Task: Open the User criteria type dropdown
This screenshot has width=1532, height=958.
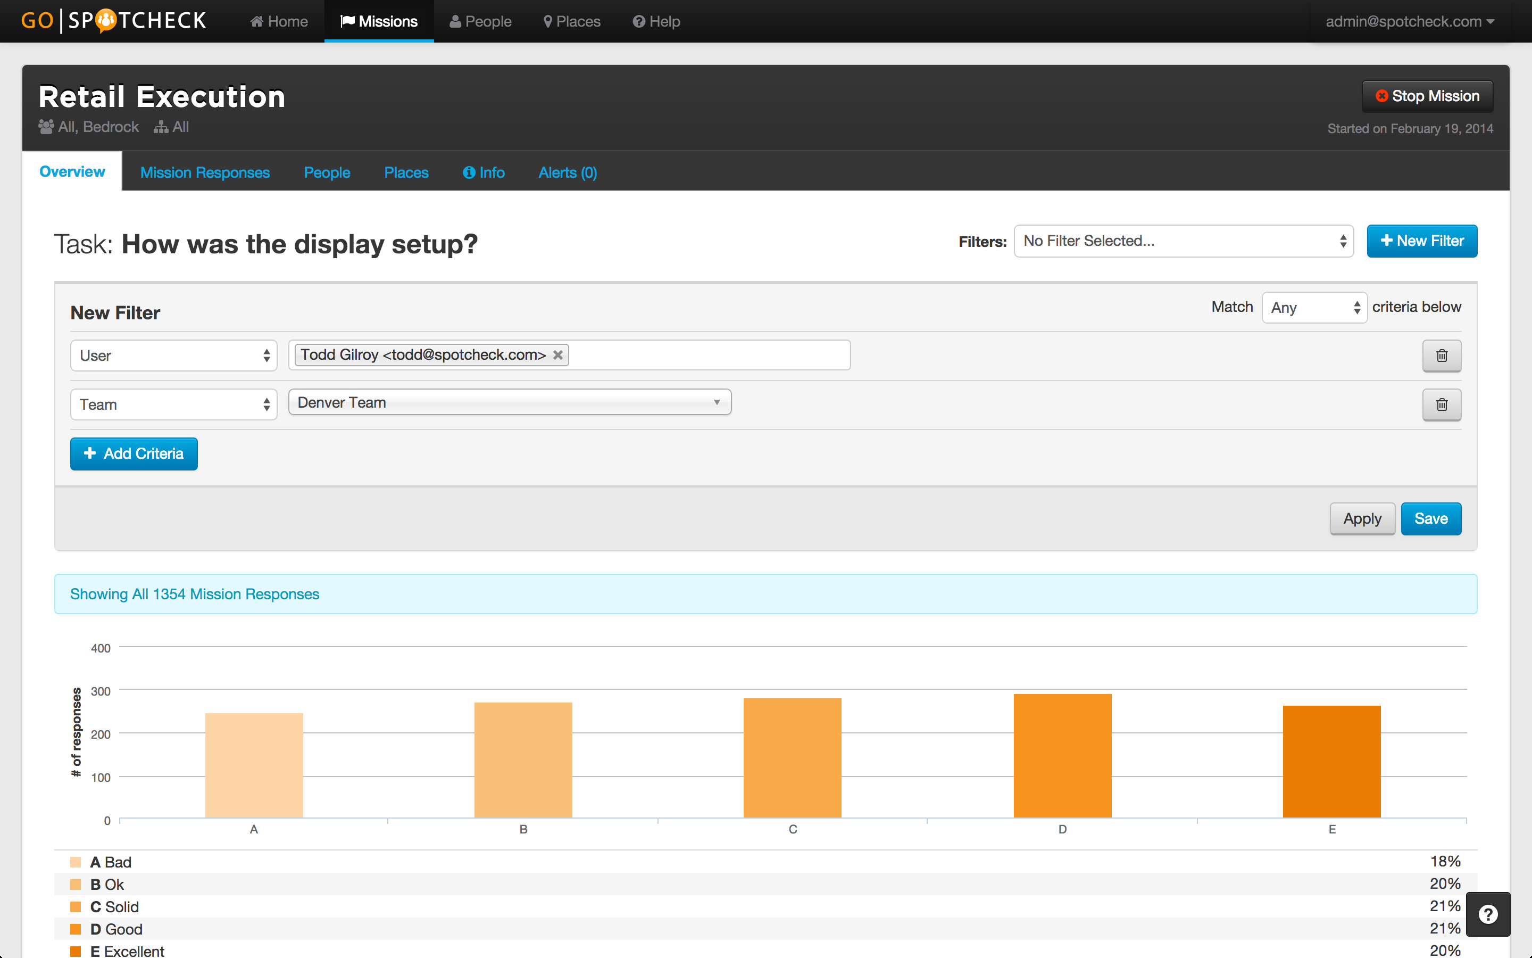Action: click(173, 356)
